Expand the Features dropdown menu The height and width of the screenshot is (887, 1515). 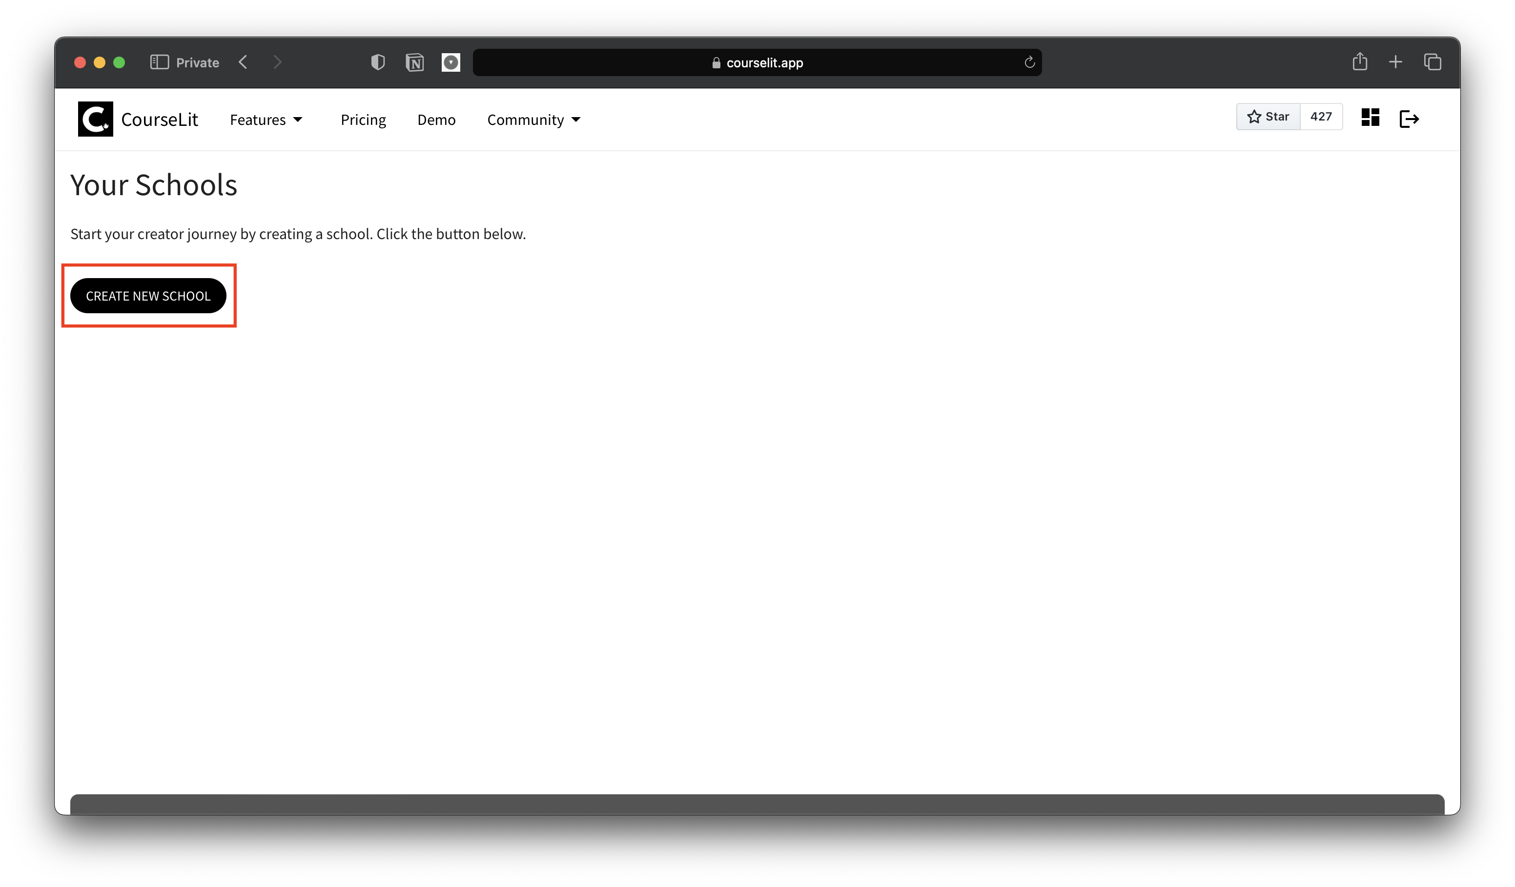pyautogui.click(x=266, y=120)
